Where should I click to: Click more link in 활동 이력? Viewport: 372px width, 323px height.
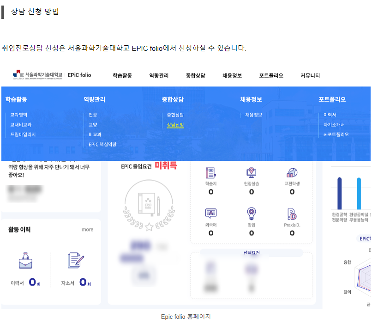87,229
